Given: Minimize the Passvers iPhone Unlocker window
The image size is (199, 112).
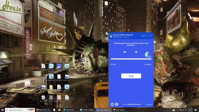Looking at the screenshot, I should [x=148, y=36].
